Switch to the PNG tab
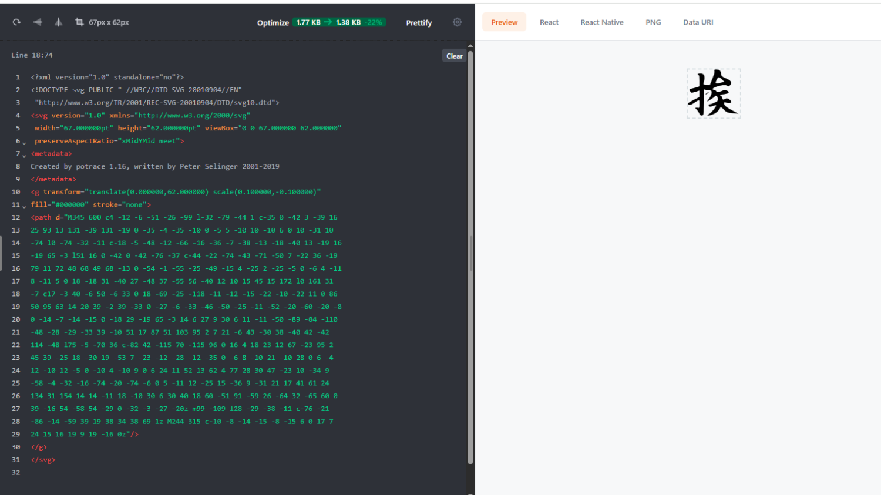881x495 pixels. point(653,22)
